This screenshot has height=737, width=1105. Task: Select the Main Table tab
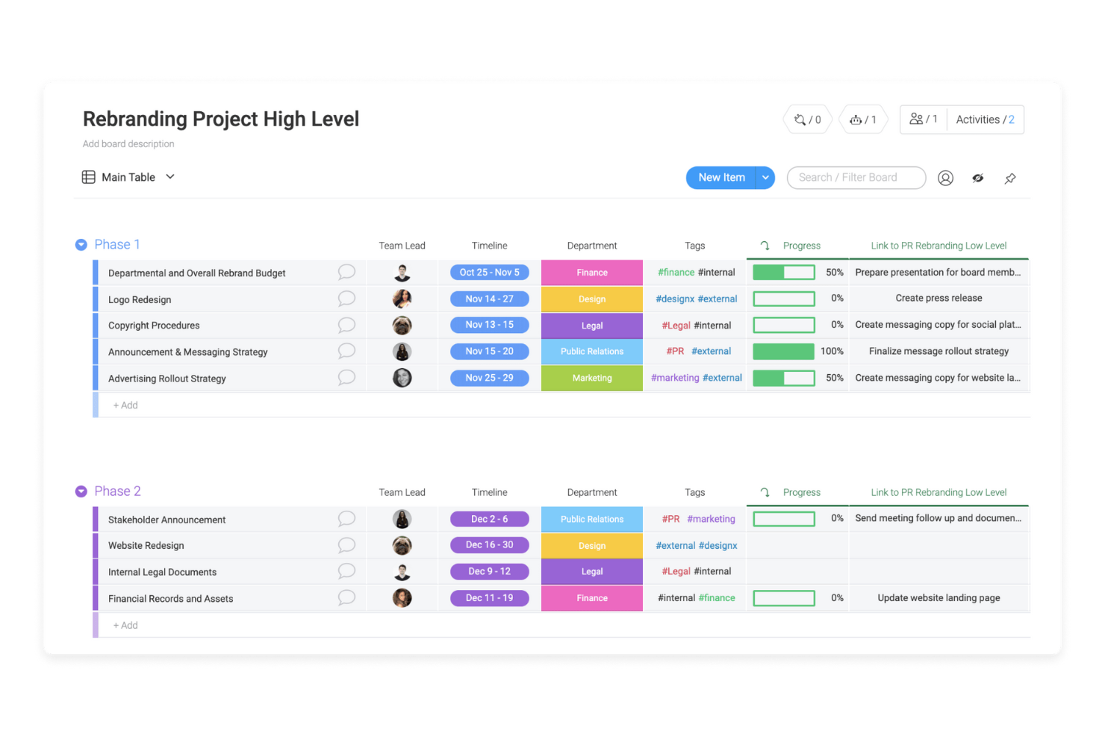[x=128, y=177]
